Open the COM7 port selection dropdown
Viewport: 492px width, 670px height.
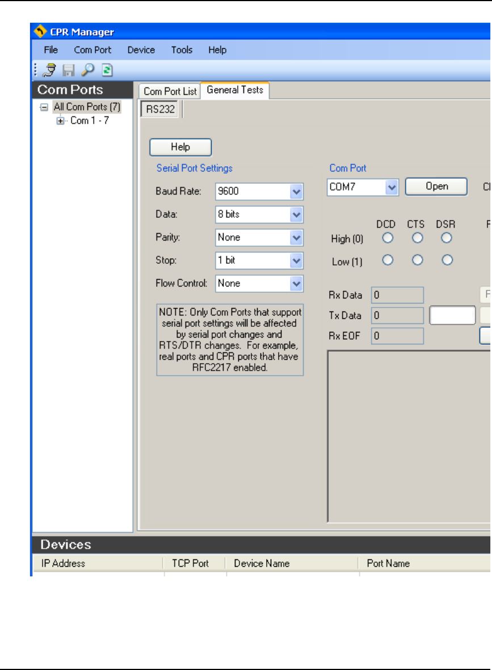[391, 187]
